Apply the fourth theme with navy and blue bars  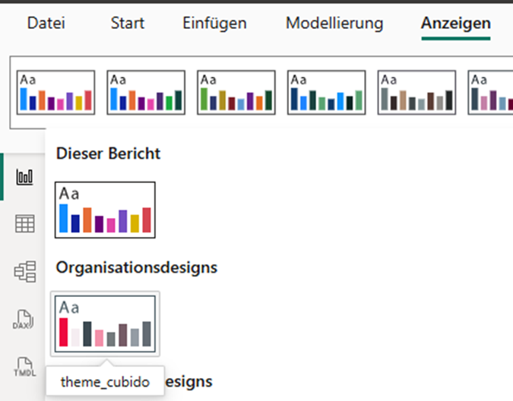click(x=327, y=93)
